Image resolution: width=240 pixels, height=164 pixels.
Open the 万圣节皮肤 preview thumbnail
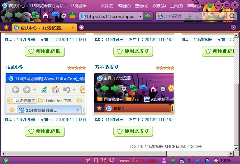pyautogui.click(x=134, y=93)
